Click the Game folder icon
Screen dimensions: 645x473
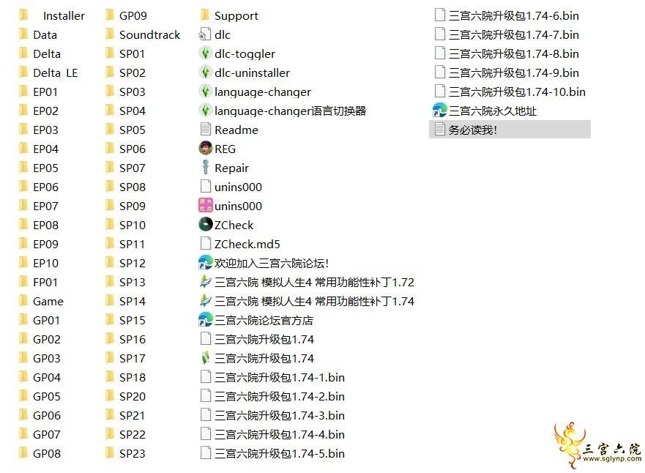pyautogui.click(x=24, y=301)
